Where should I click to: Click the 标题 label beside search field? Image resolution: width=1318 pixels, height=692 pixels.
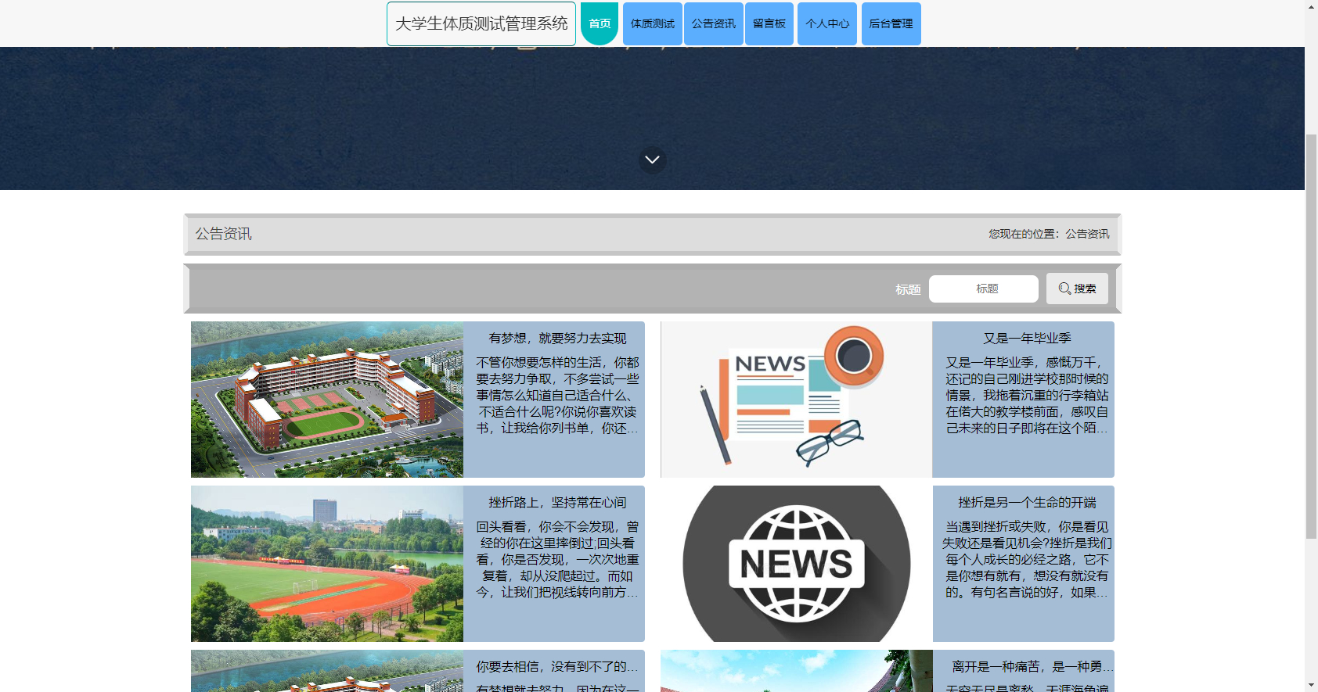pos(908,289)
